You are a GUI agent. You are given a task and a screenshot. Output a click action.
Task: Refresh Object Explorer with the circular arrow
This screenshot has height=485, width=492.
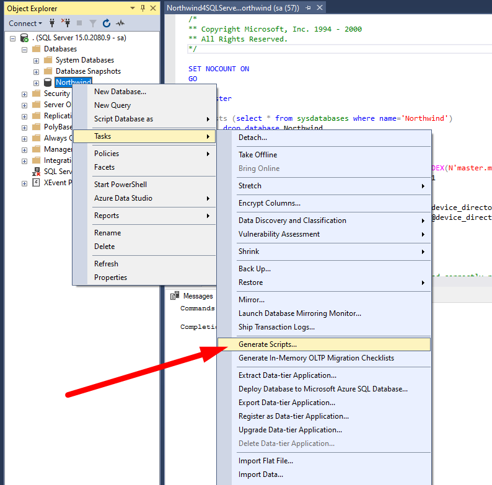(107, 24)
